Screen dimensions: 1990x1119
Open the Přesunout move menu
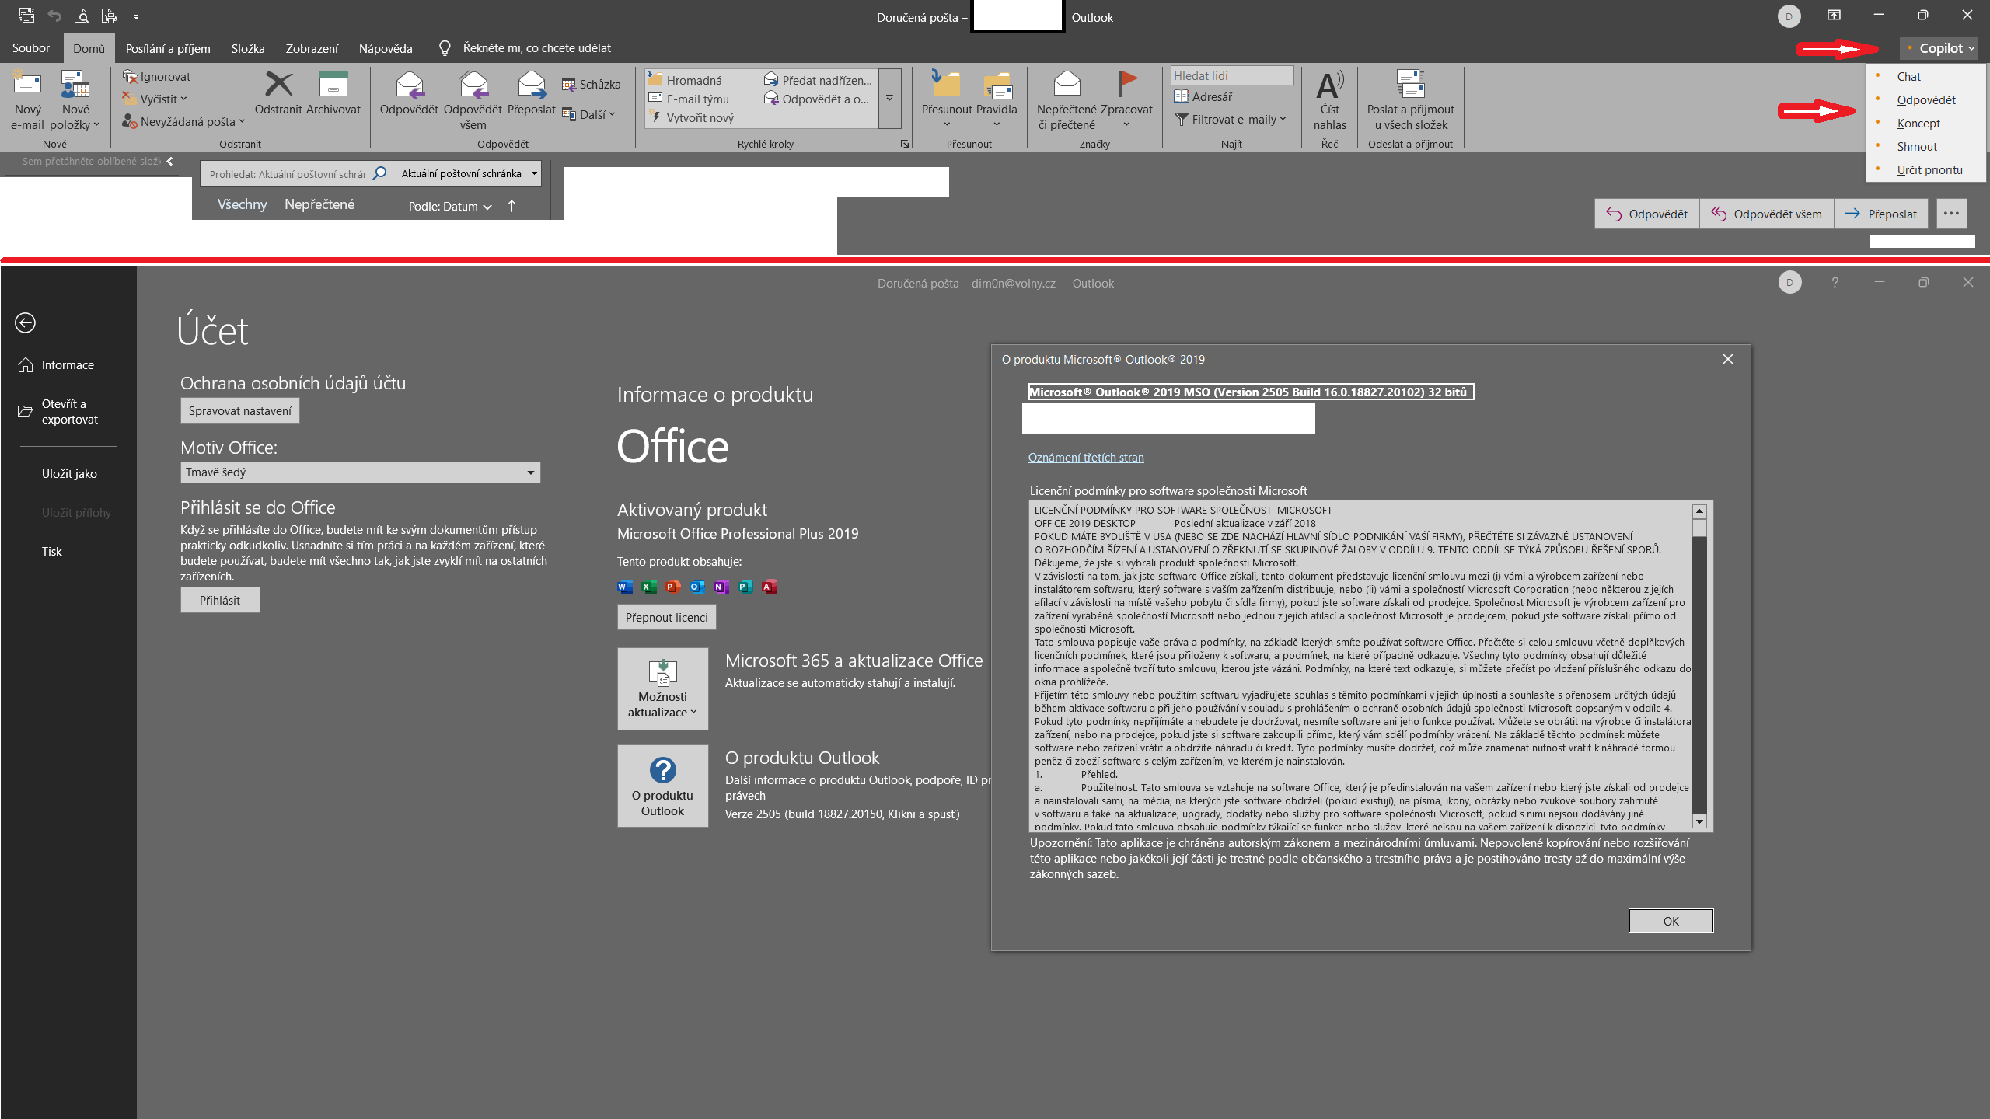(947, 101)
